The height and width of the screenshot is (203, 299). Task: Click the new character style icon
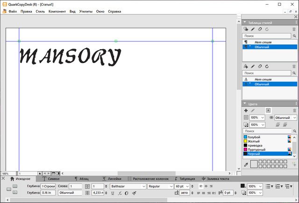[x=246, y=66]
